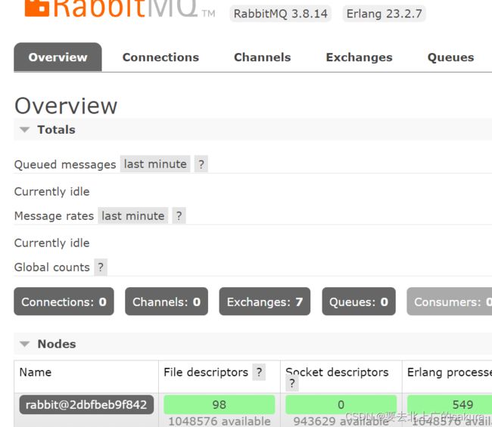Click the '1048576 available' text under File descriptors

[x=220, y=421]
